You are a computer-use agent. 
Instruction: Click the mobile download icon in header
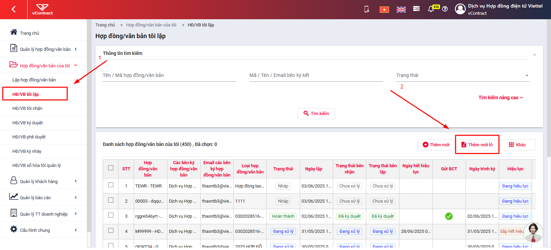[367, 9]
